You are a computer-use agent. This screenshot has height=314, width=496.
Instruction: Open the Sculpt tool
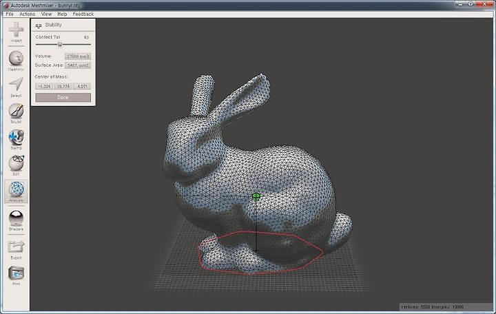pyautogui.click(x=16, y=113)
